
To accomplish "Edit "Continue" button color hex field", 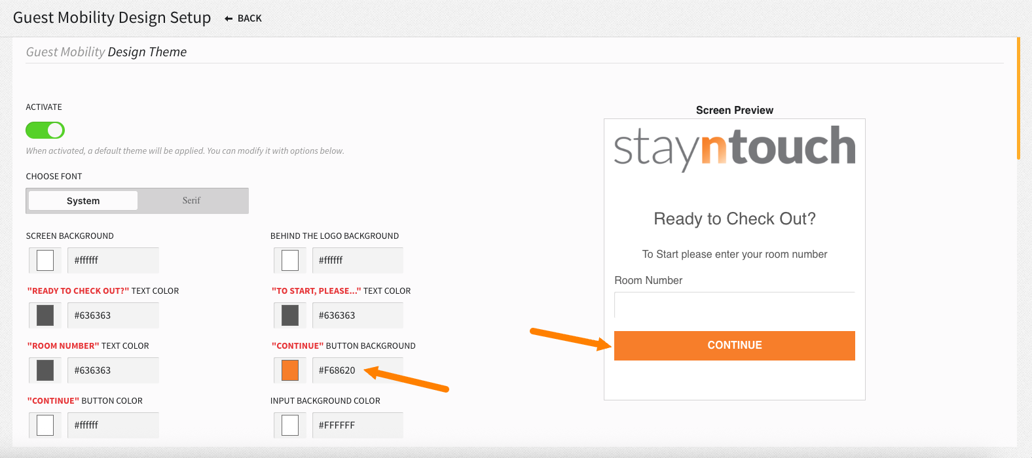I will [113, 425].
